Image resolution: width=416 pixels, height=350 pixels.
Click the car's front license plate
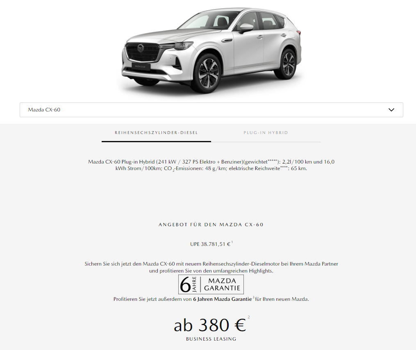coord(141,66)
